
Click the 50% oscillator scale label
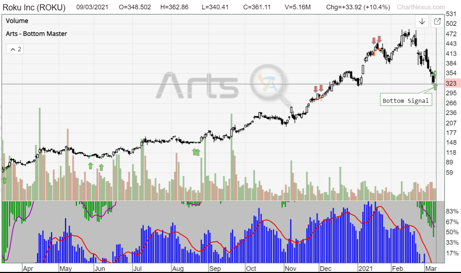coord(452,232)
